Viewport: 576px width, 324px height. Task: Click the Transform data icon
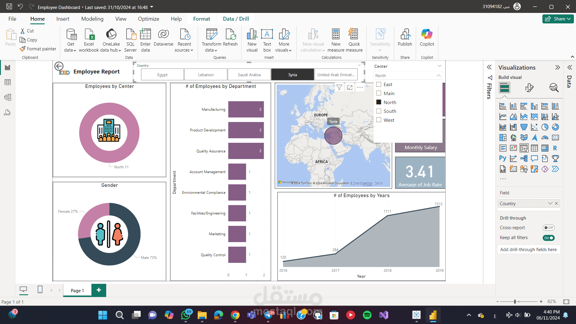[211, 35]
